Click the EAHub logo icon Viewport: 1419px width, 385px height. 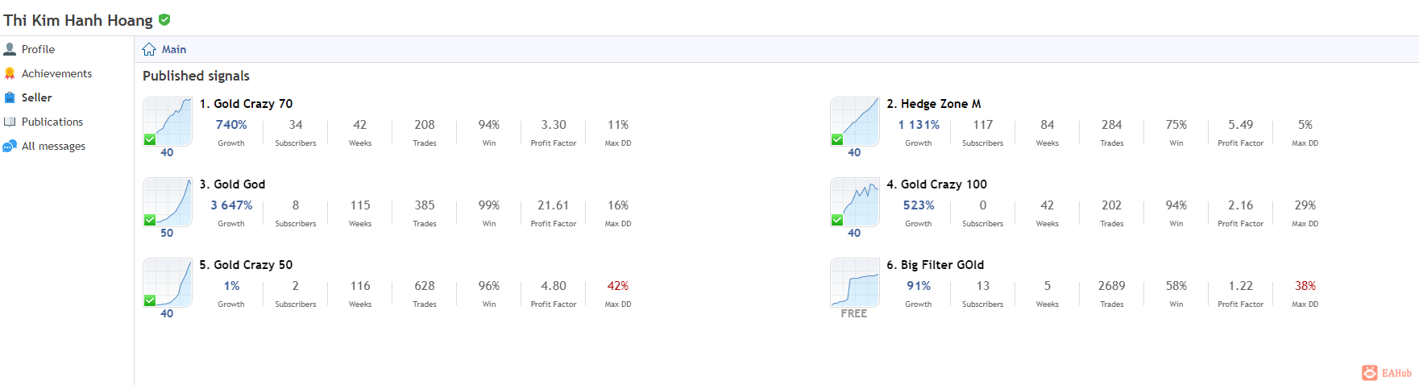click(x=1370, y=373)
